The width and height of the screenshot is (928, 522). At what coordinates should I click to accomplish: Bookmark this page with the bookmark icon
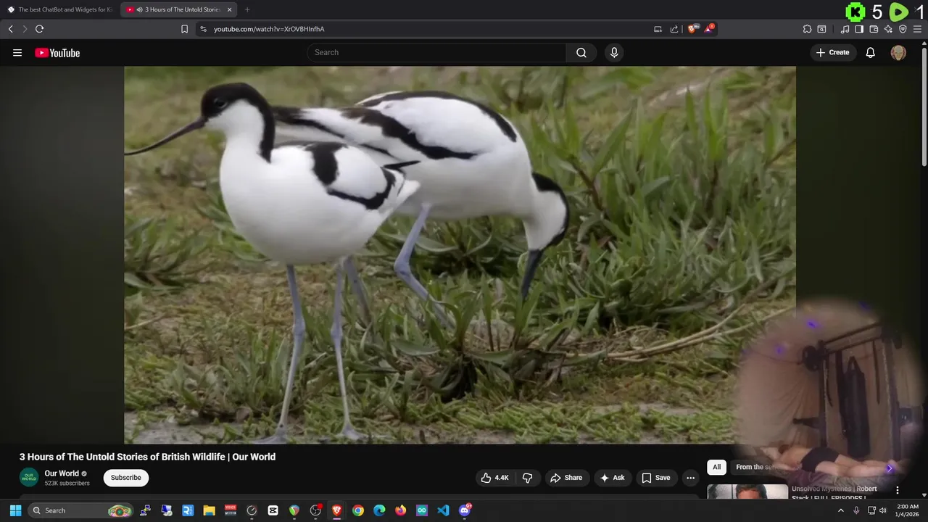pyautogui.click(x=184, y=29)
